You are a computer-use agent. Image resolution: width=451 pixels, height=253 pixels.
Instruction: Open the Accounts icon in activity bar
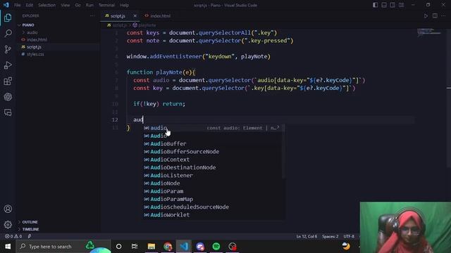(8, 209)
